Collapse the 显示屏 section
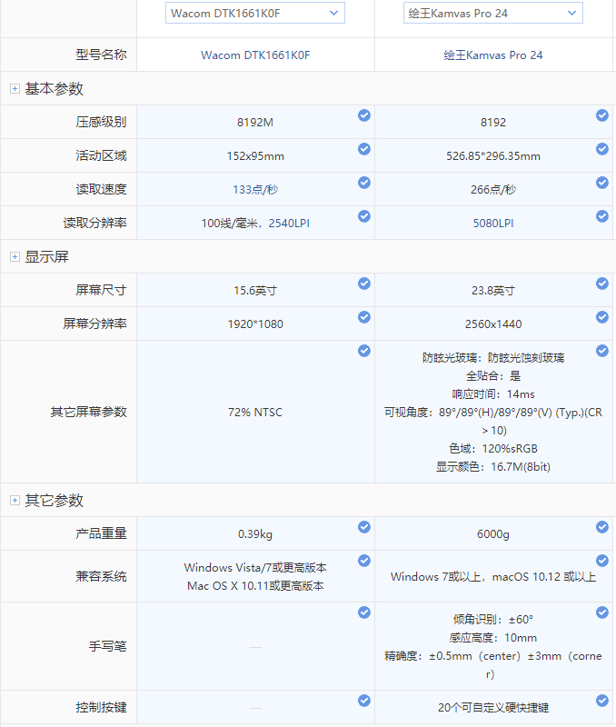 15,257
